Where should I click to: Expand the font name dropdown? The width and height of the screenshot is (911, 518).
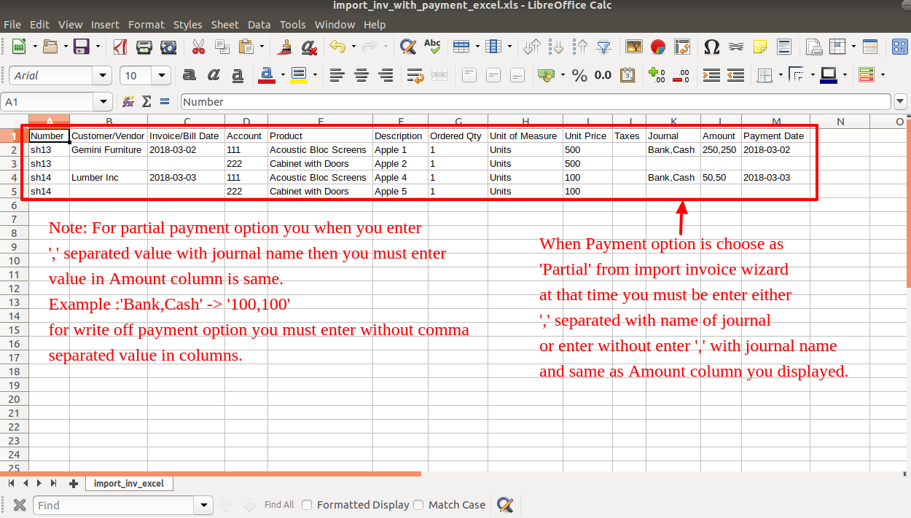102,76
